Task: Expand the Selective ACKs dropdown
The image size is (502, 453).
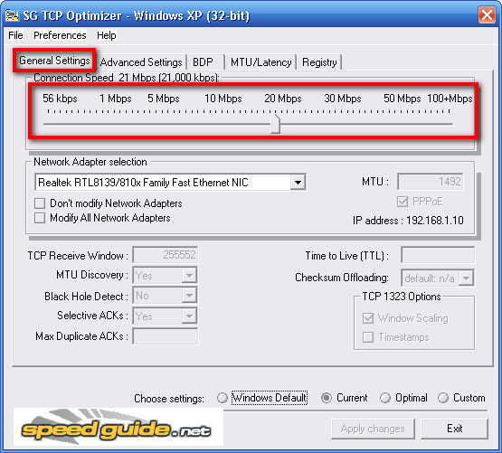Action: click(189, 316)
